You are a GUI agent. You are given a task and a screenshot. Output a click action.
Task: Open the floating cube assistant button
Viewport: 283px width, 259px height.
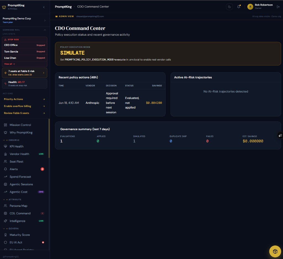(x=275, y=251)
